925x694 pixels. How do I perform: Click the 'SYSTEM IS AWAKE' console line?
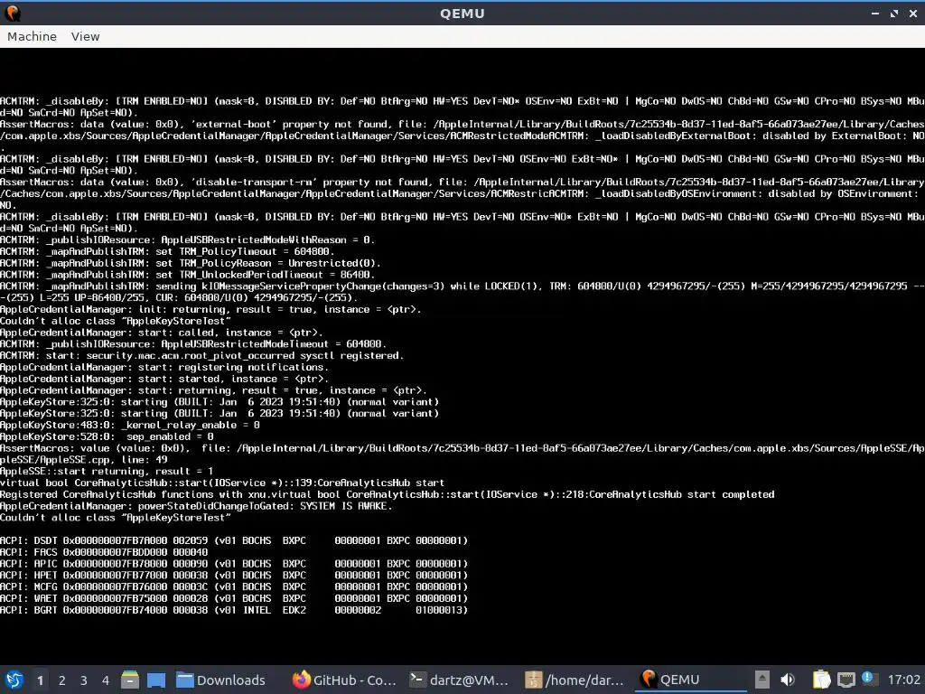coord(196,506)
